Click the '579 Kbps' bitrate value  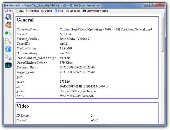pos(66,63)
